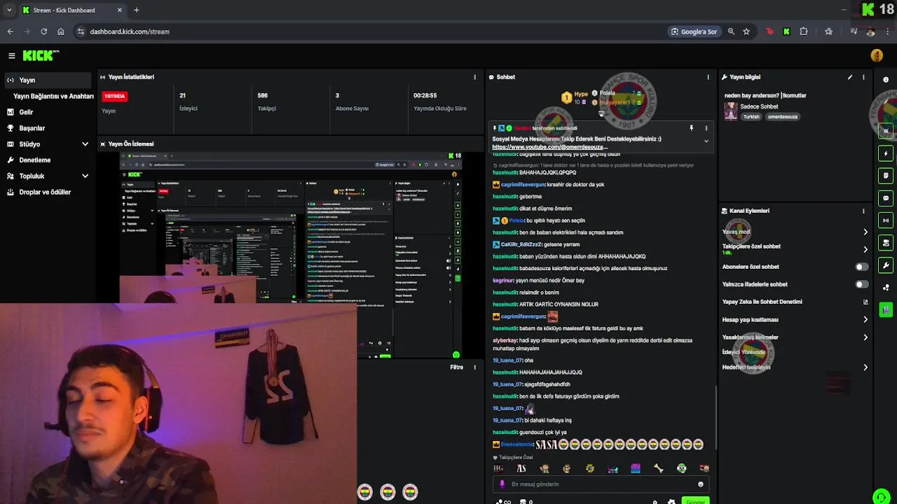Image resolution: width=897 pixels, height=504 pixels.
Task: Bookmark this page with star icon
Action: click(x=746, y=31)
